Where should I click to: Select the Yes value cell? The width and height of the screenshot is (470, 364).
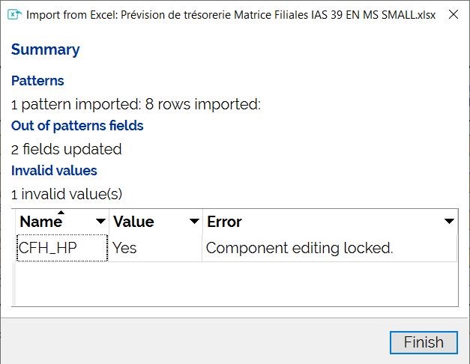point(156,248)
